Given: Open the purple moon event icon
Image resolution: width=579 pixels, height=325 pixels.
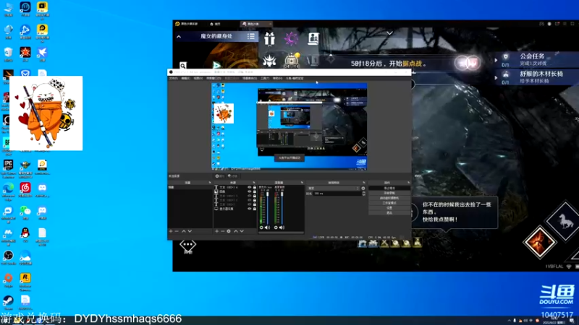Looking at the screenshot, I should point(291,38).
